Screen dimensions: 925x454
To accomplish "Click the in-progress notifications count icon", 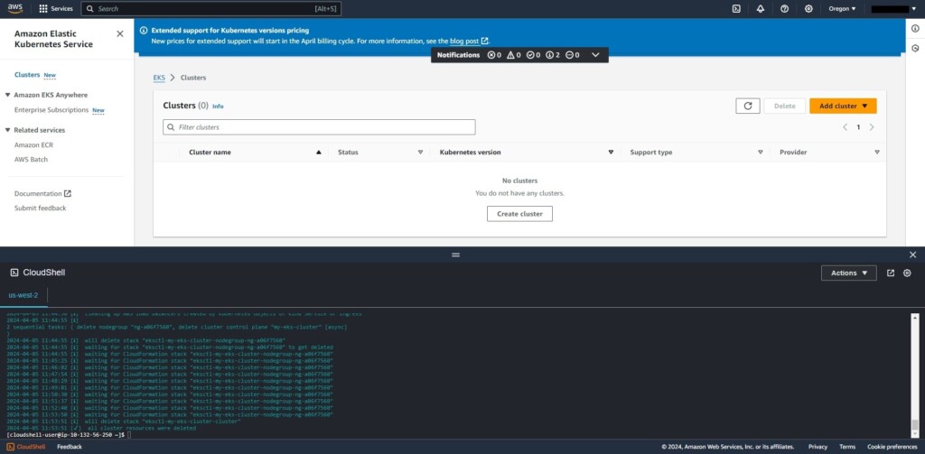I will [572, 55].
